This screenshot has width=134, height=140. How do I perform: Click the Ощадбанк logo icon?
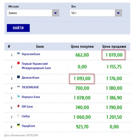pos(19,125)
